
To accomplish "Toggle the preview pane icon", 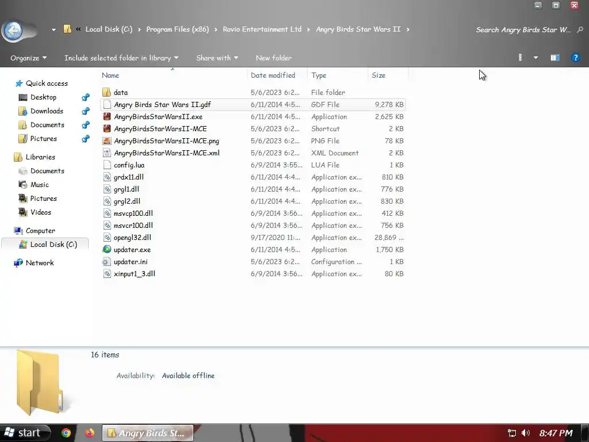I will (555, 58).
